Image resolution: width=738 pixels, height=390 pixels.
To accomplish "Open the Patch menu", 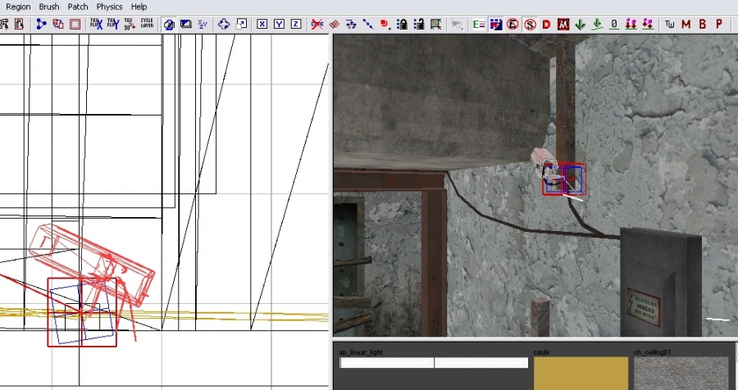I will [78, 7].
